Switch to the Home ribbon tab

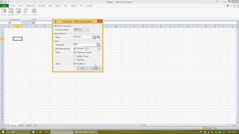coord(13,6)
